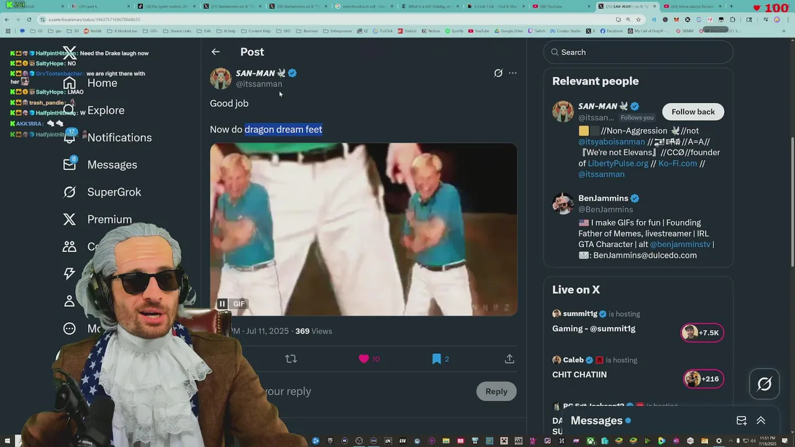Open the Ko-Fi.com link
The image size is (795, 447).
678,163
